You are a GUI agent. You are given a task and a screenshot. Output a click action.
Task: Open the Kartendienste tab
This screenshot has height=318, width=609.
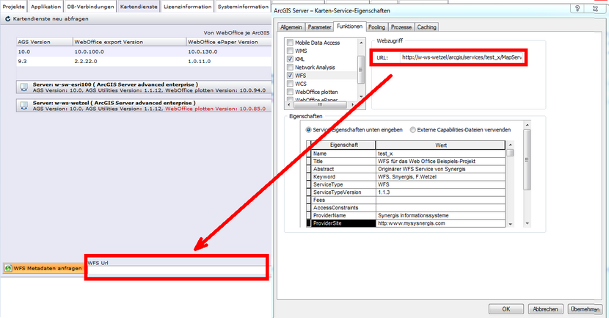139,7
